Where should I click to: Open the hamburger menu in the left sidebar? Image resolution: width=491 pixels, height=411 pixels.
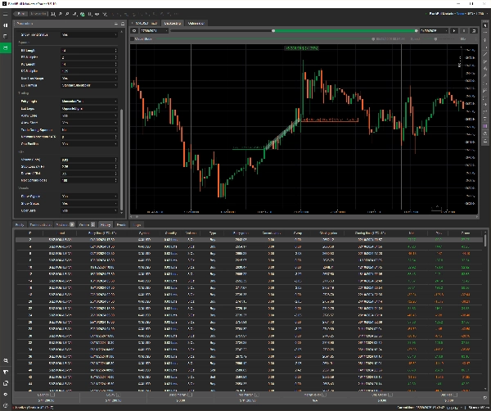coord(6,14)
